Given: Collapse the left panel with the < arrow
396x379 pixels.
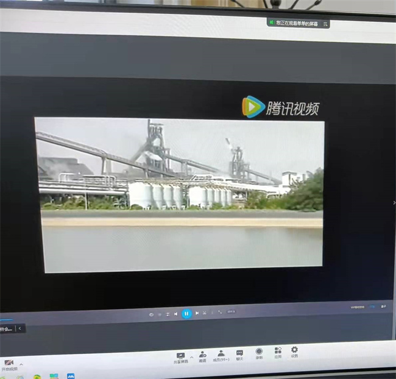Looking at the screenshot, I should pos(20,328).
